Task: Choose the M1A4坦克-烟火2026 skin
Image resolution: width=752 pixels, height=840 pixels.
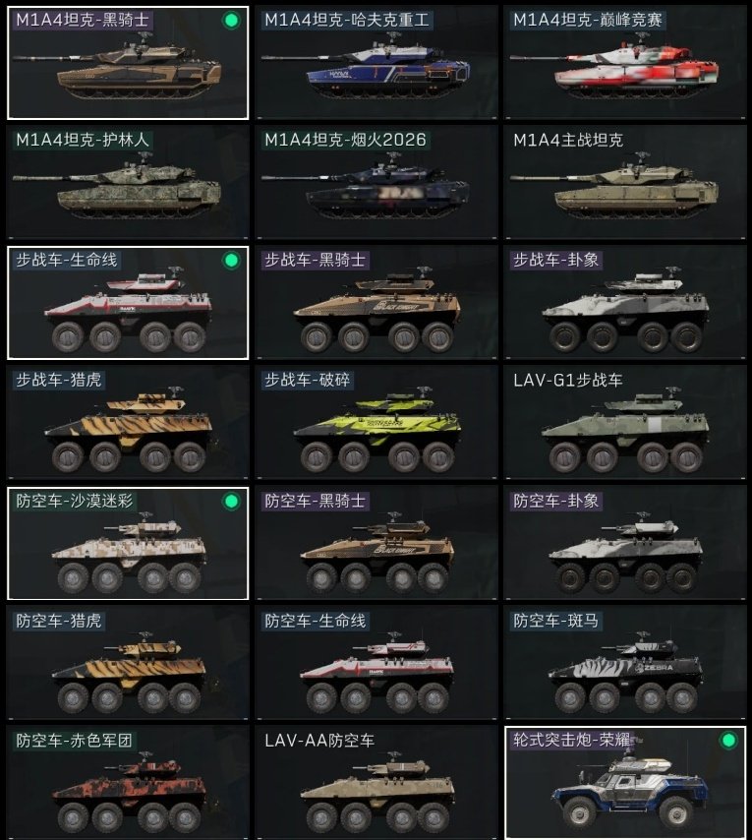Action: (376, 183)
